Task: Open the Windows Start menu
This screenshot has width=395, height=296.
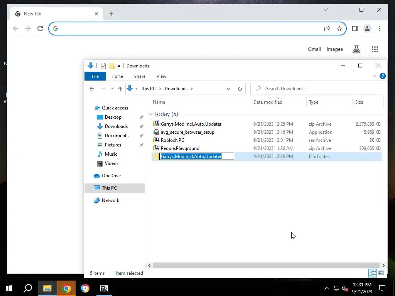Action: pos(9,288)
